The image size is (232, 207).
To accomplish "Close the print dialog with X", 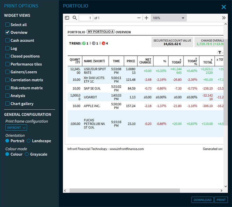I will click(x=223, y=7).
